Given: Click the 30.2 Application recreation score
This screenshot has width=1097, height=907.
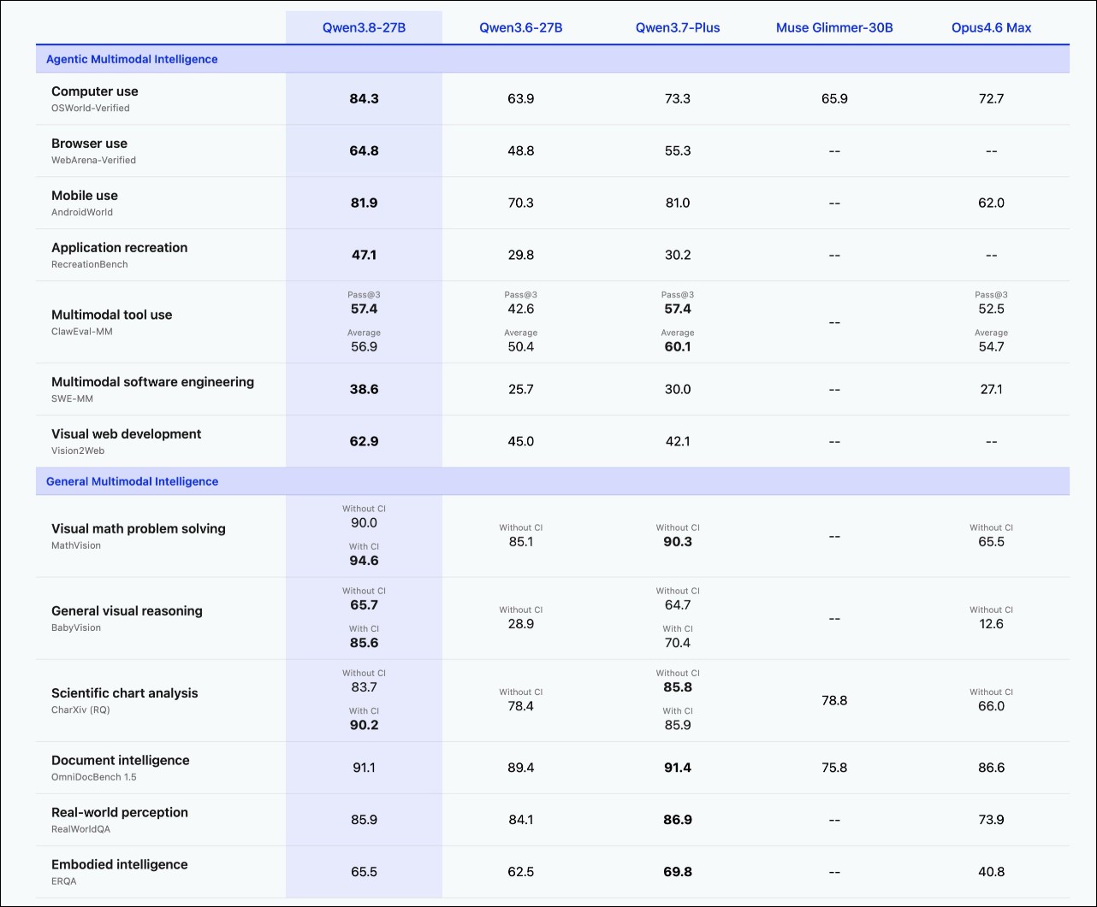Looking at the screenshot, I should (x=678, y=256).
